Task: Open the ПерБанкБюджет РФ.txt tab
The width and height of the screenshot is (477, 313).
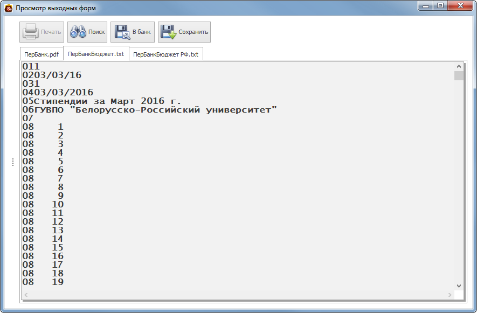Action: click(x=166, y=54)
